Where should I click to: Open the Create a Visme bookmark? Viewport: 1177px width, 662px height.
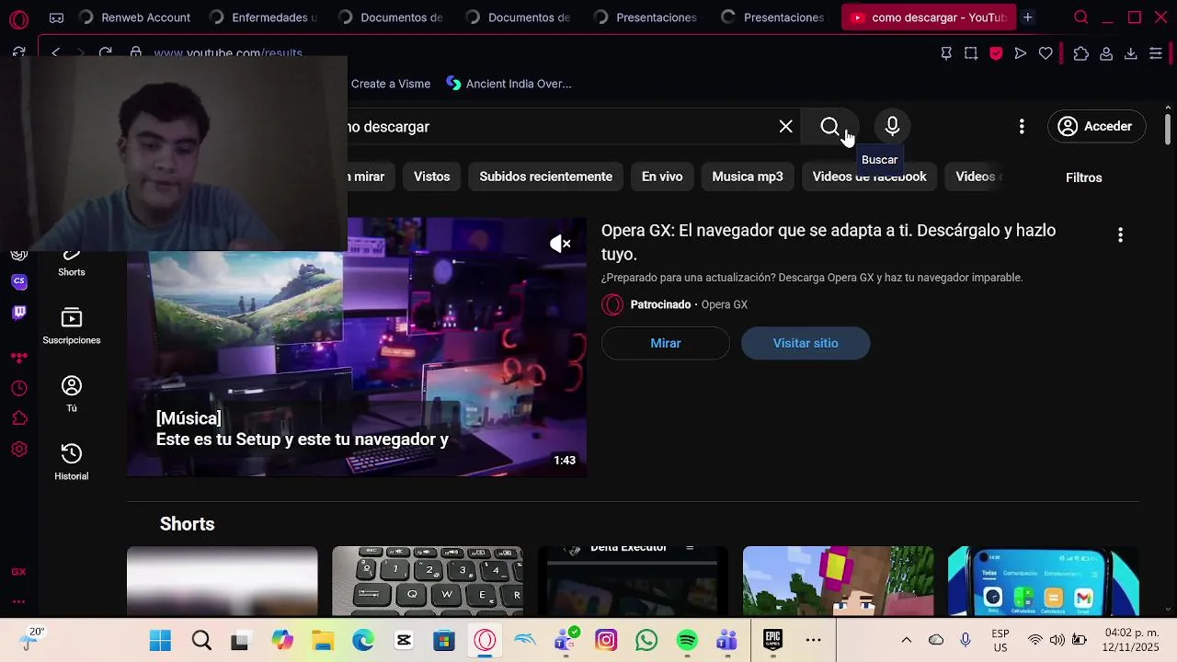point(390,84)
